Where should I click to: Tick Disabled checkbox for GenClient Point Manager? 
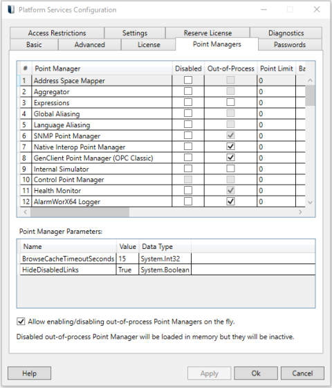(188, 158)
